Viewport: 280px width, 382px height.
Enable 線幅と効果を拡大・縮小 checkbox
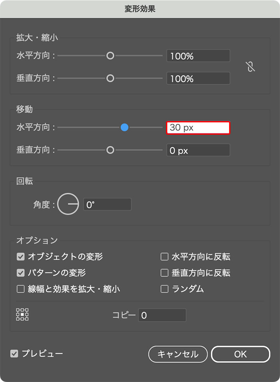point(20,289)
